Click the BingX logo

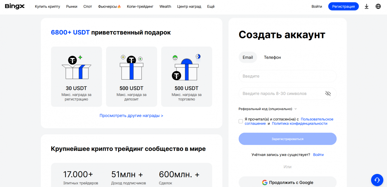pyautogui.click(x=15, y=6)
